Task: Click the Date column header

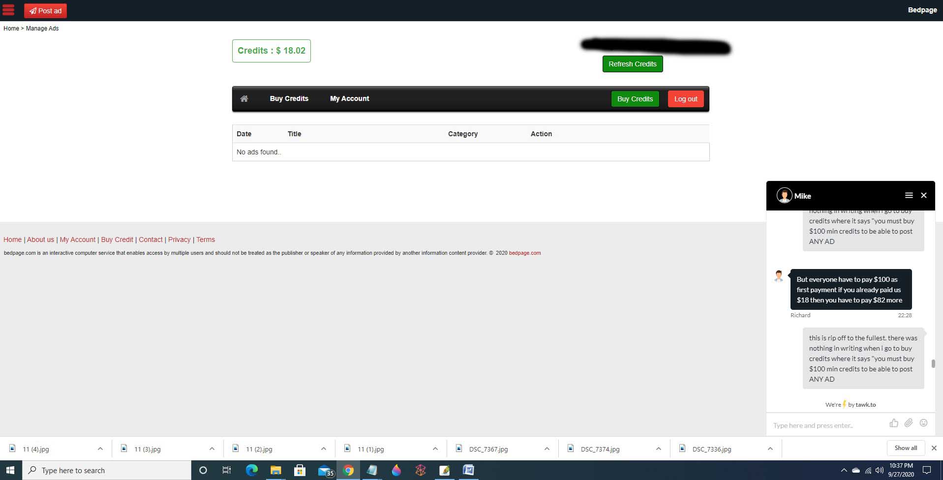Action: [x=243, y=134]
